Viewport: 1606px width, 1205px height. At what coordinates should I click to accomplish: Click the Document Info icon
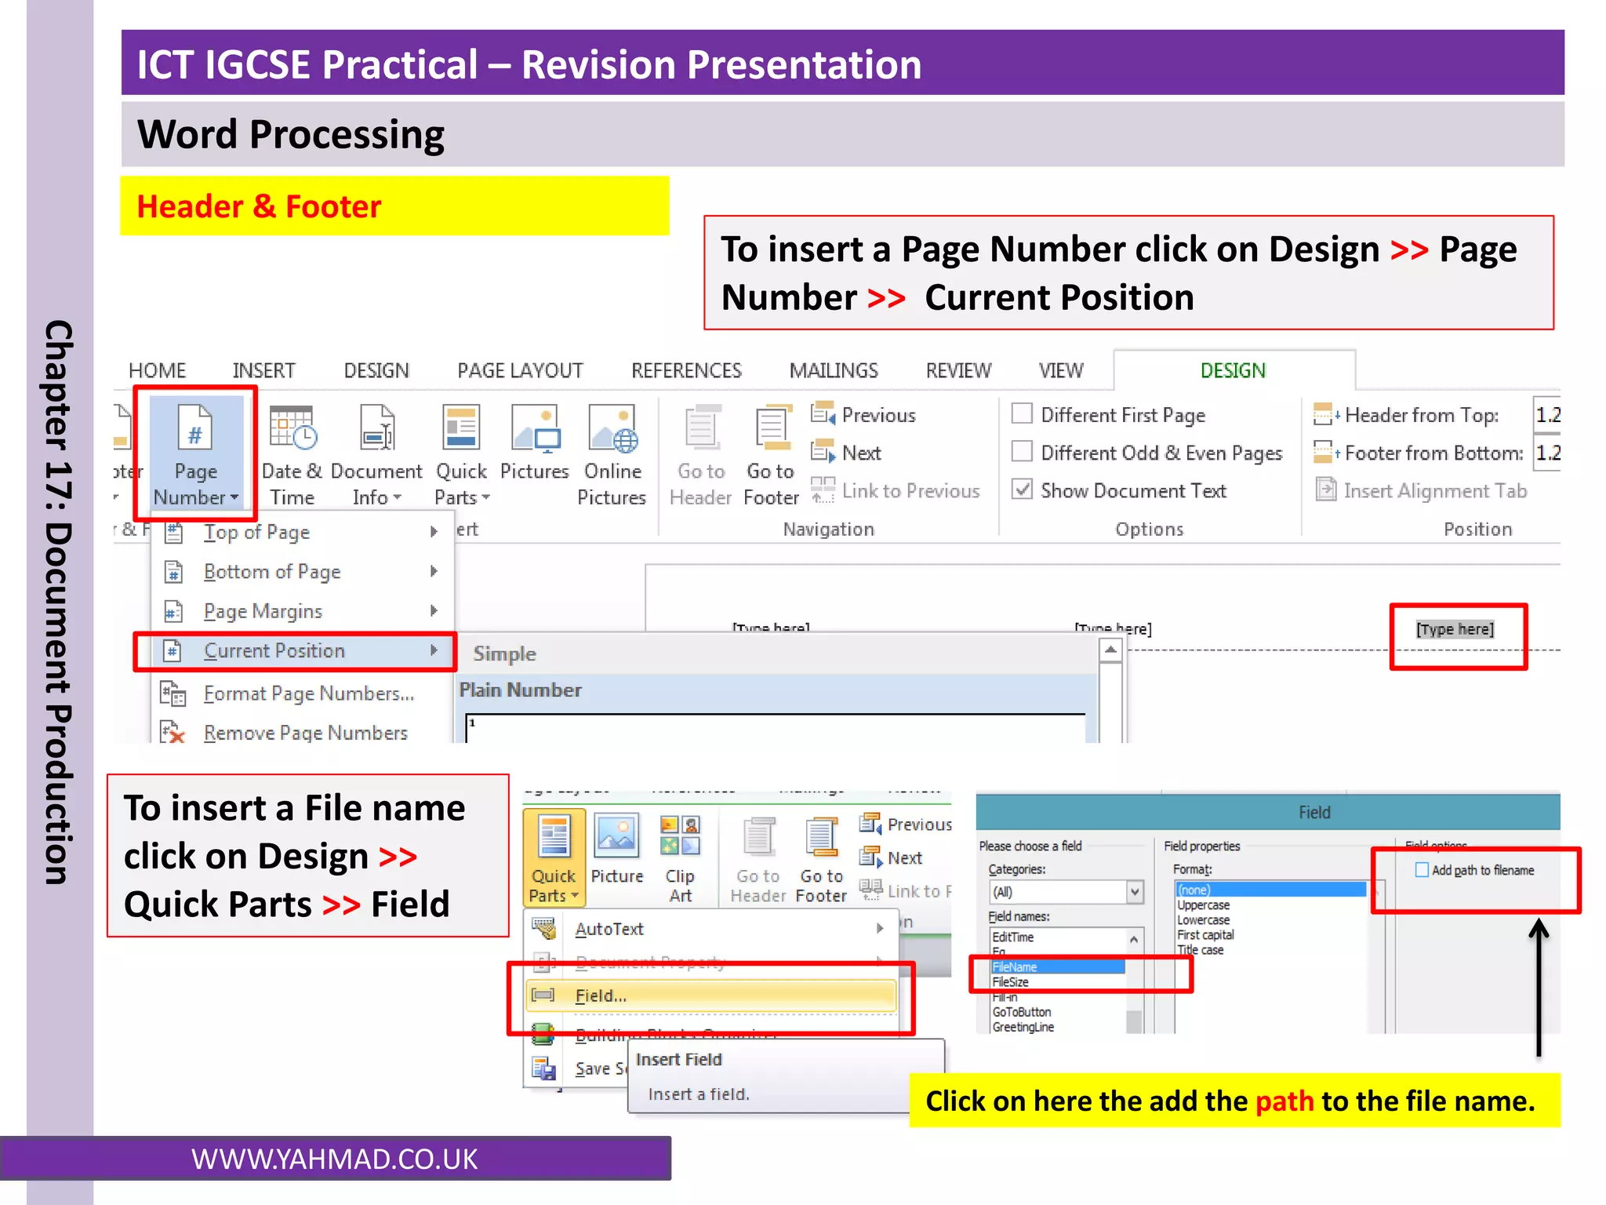[376, 428]
